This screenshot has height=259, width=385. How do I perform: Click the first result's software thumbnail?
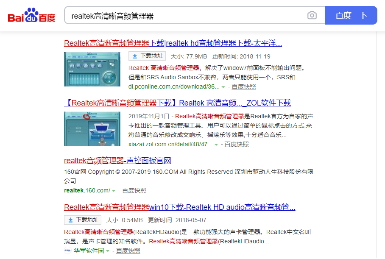pyautogui.click(x=92, y=69)
